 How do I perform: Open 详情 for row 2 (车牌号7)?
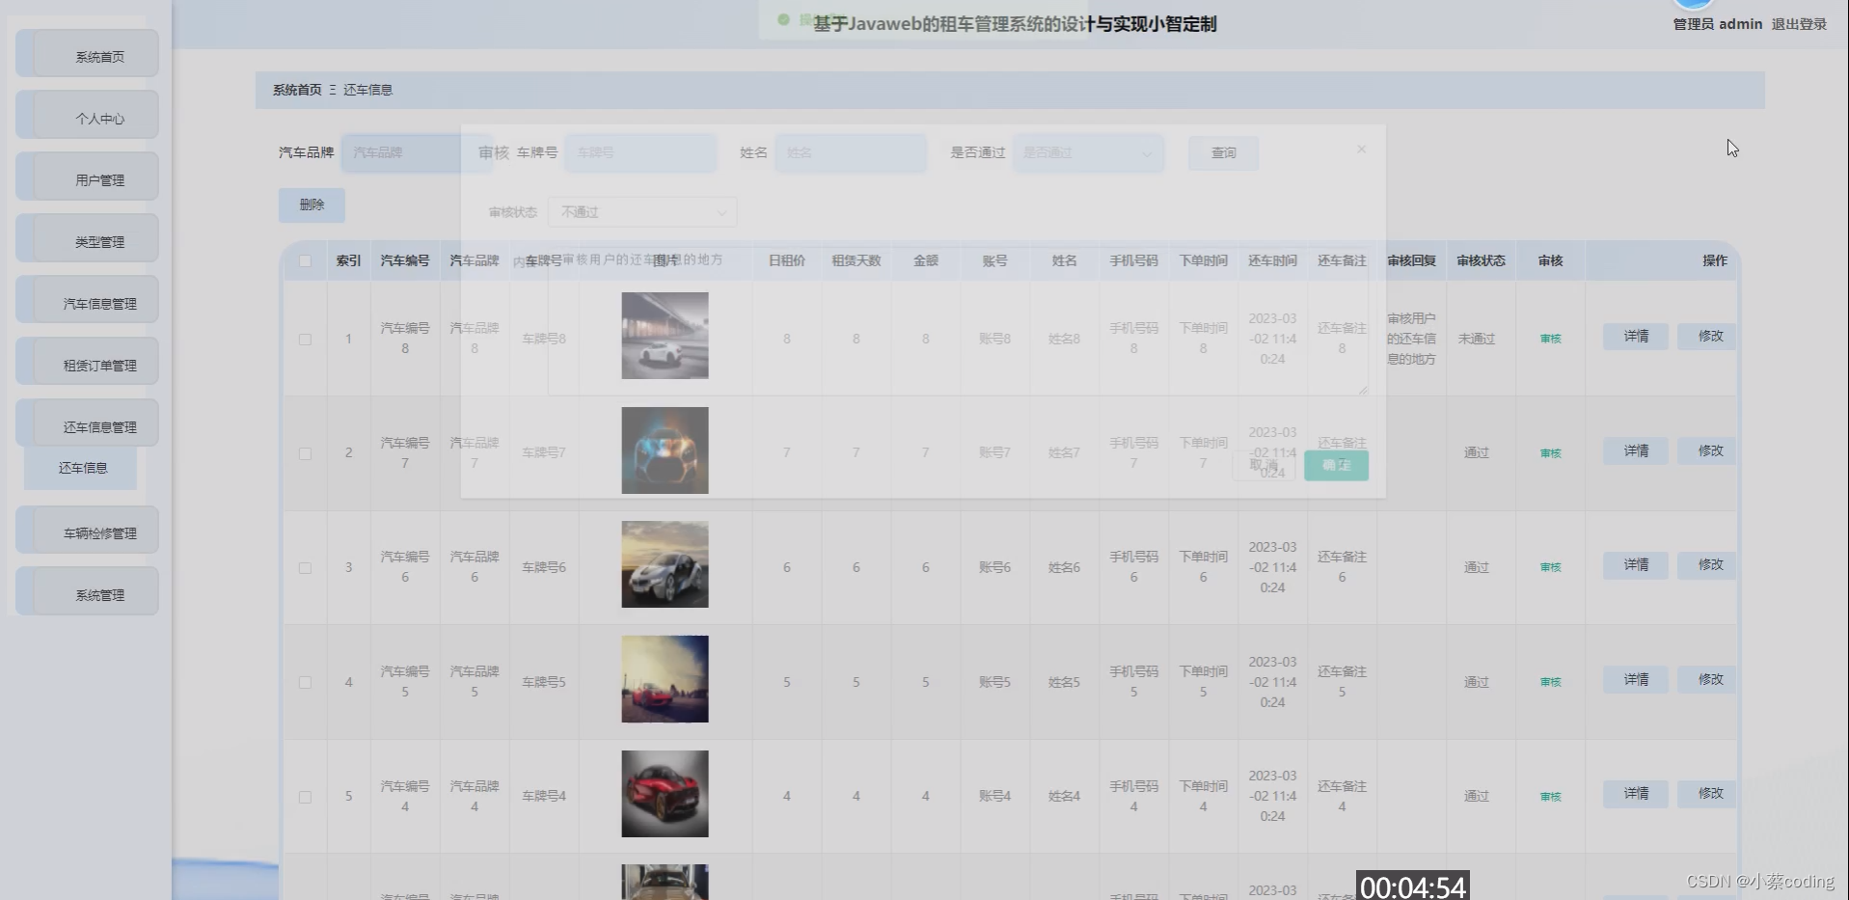(x=1636, y=450)
